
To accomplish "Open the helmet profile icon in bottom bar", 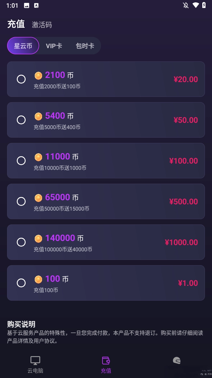I will tap(177, 361).
